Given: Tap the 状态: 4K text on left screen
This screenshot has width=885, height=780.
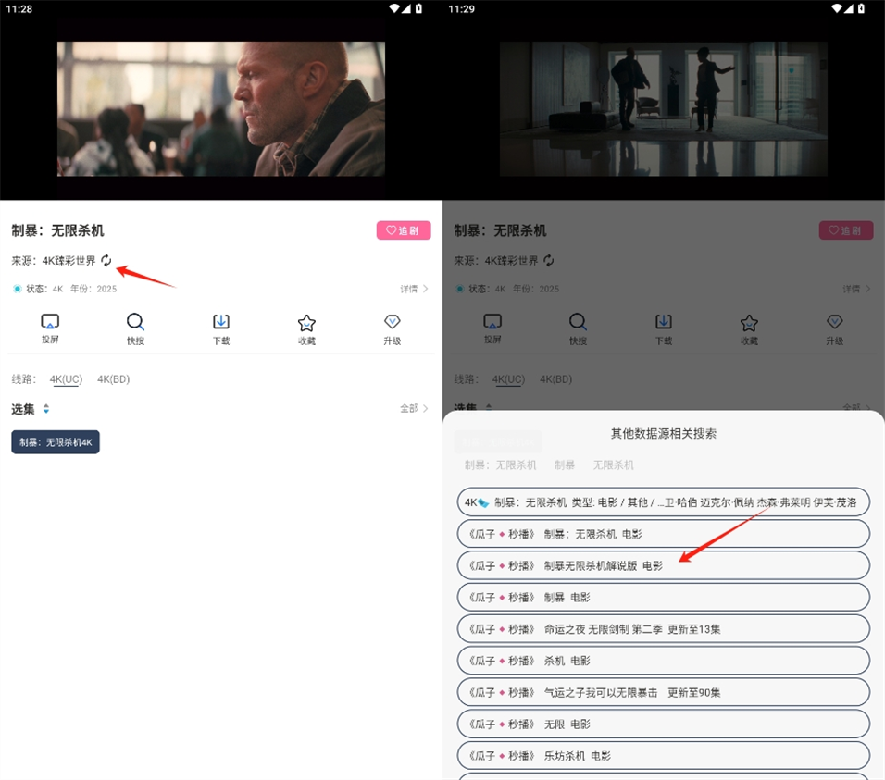Looking at the screenshot, I should (x=44, y=289).
